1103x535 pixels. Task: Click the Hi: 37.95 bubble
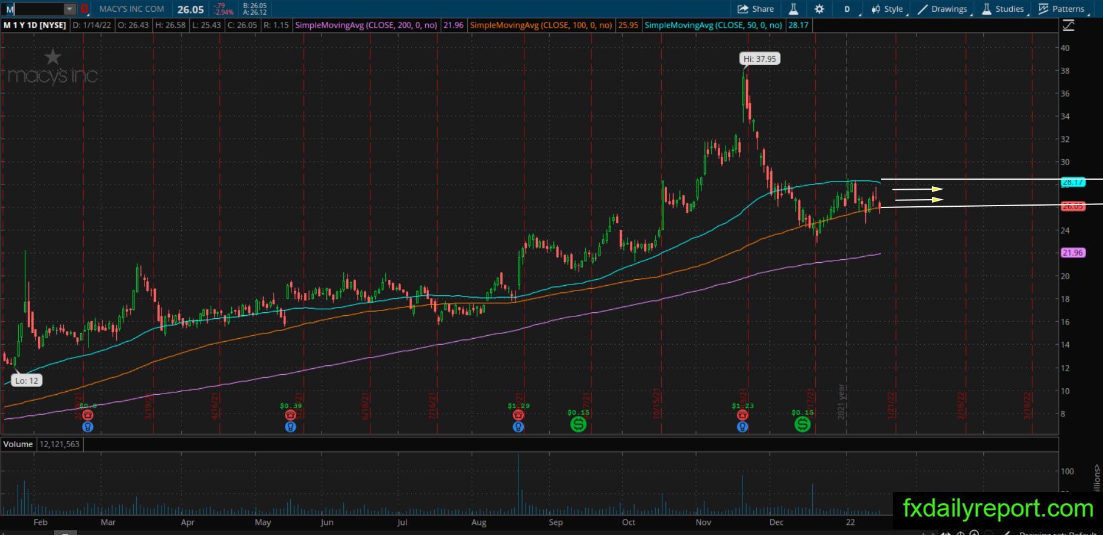coord(760,59)
